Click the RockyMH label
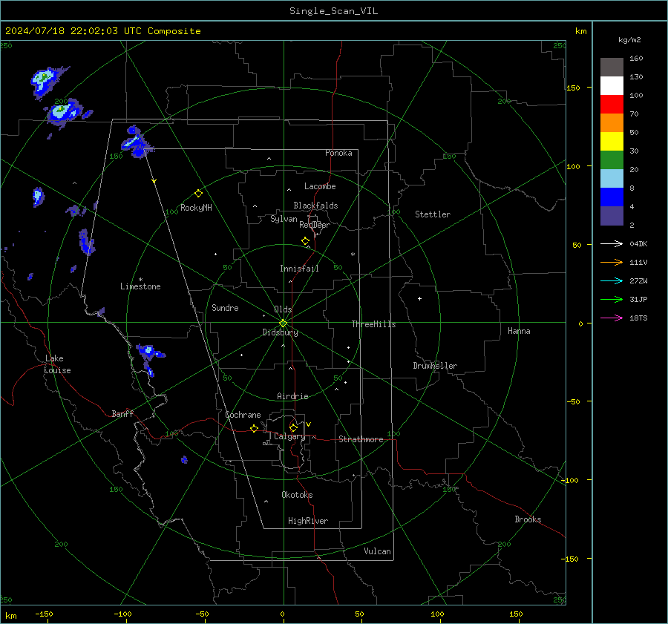The width and height of the screenshot is (668, 624). [x=196, y=208]
